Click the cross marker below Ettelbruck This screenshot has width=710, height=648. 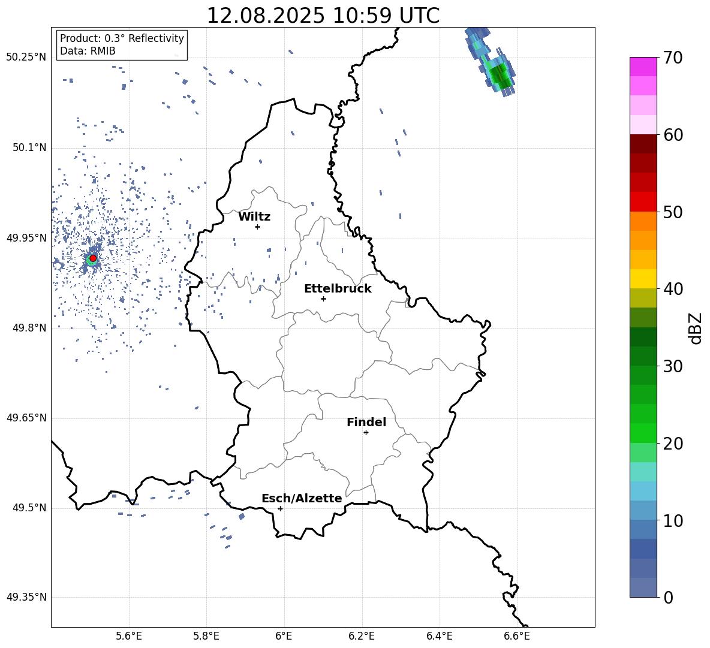pyautogui.click(x=323, y=299)
